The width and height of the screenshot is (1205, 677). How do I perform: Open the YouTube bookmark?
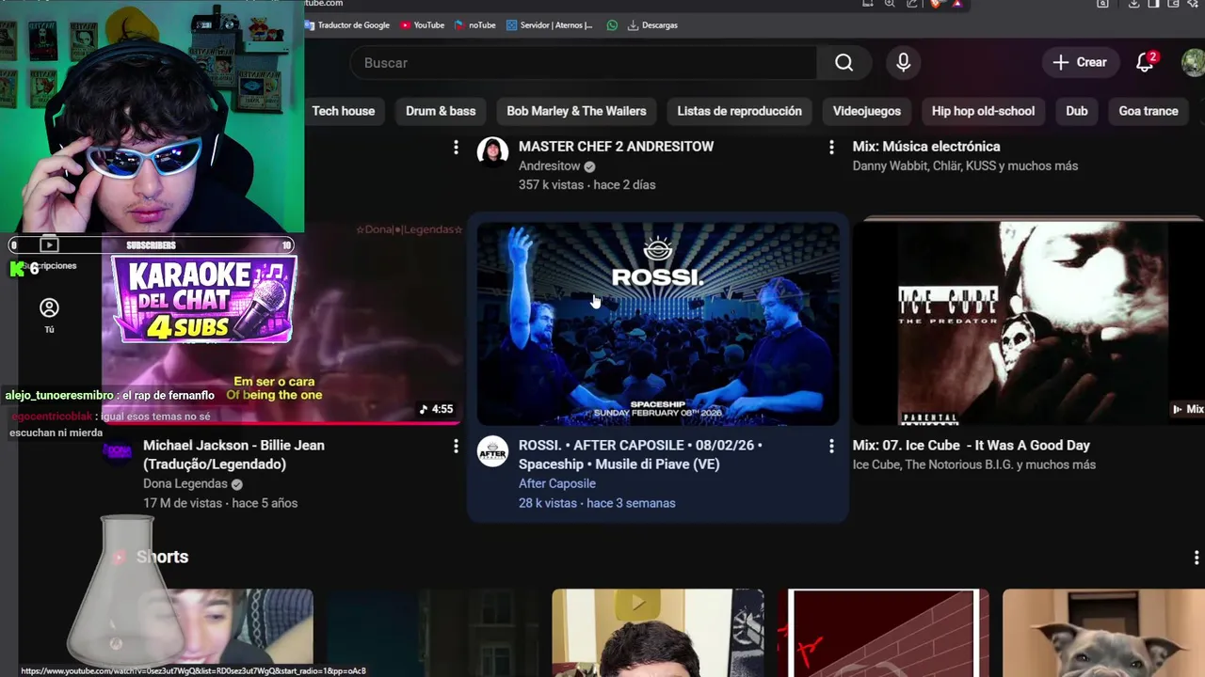(x=423, y=25)
